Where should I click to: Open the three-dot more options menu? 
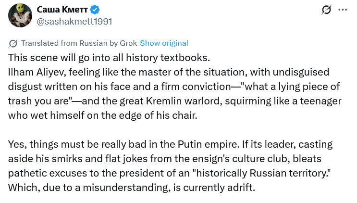coord(343,10)
